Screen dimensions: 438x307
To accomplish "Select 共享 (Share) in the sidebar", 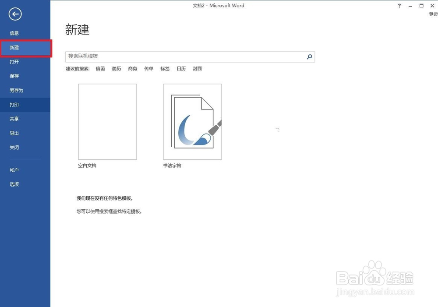I will (x=14, y=119).
